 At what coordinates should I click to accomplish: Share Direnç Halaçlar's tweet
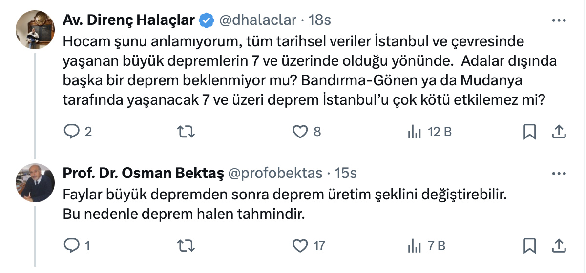tap(559, 132)
